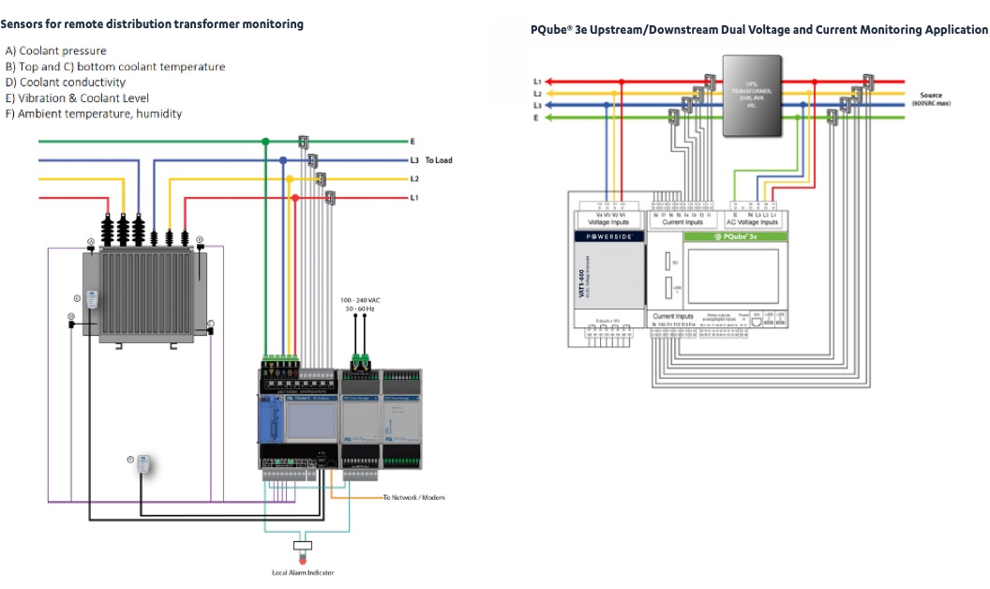Toggle the L1 current transformer clamp
The image size is (990, 589).
[330, 198]
